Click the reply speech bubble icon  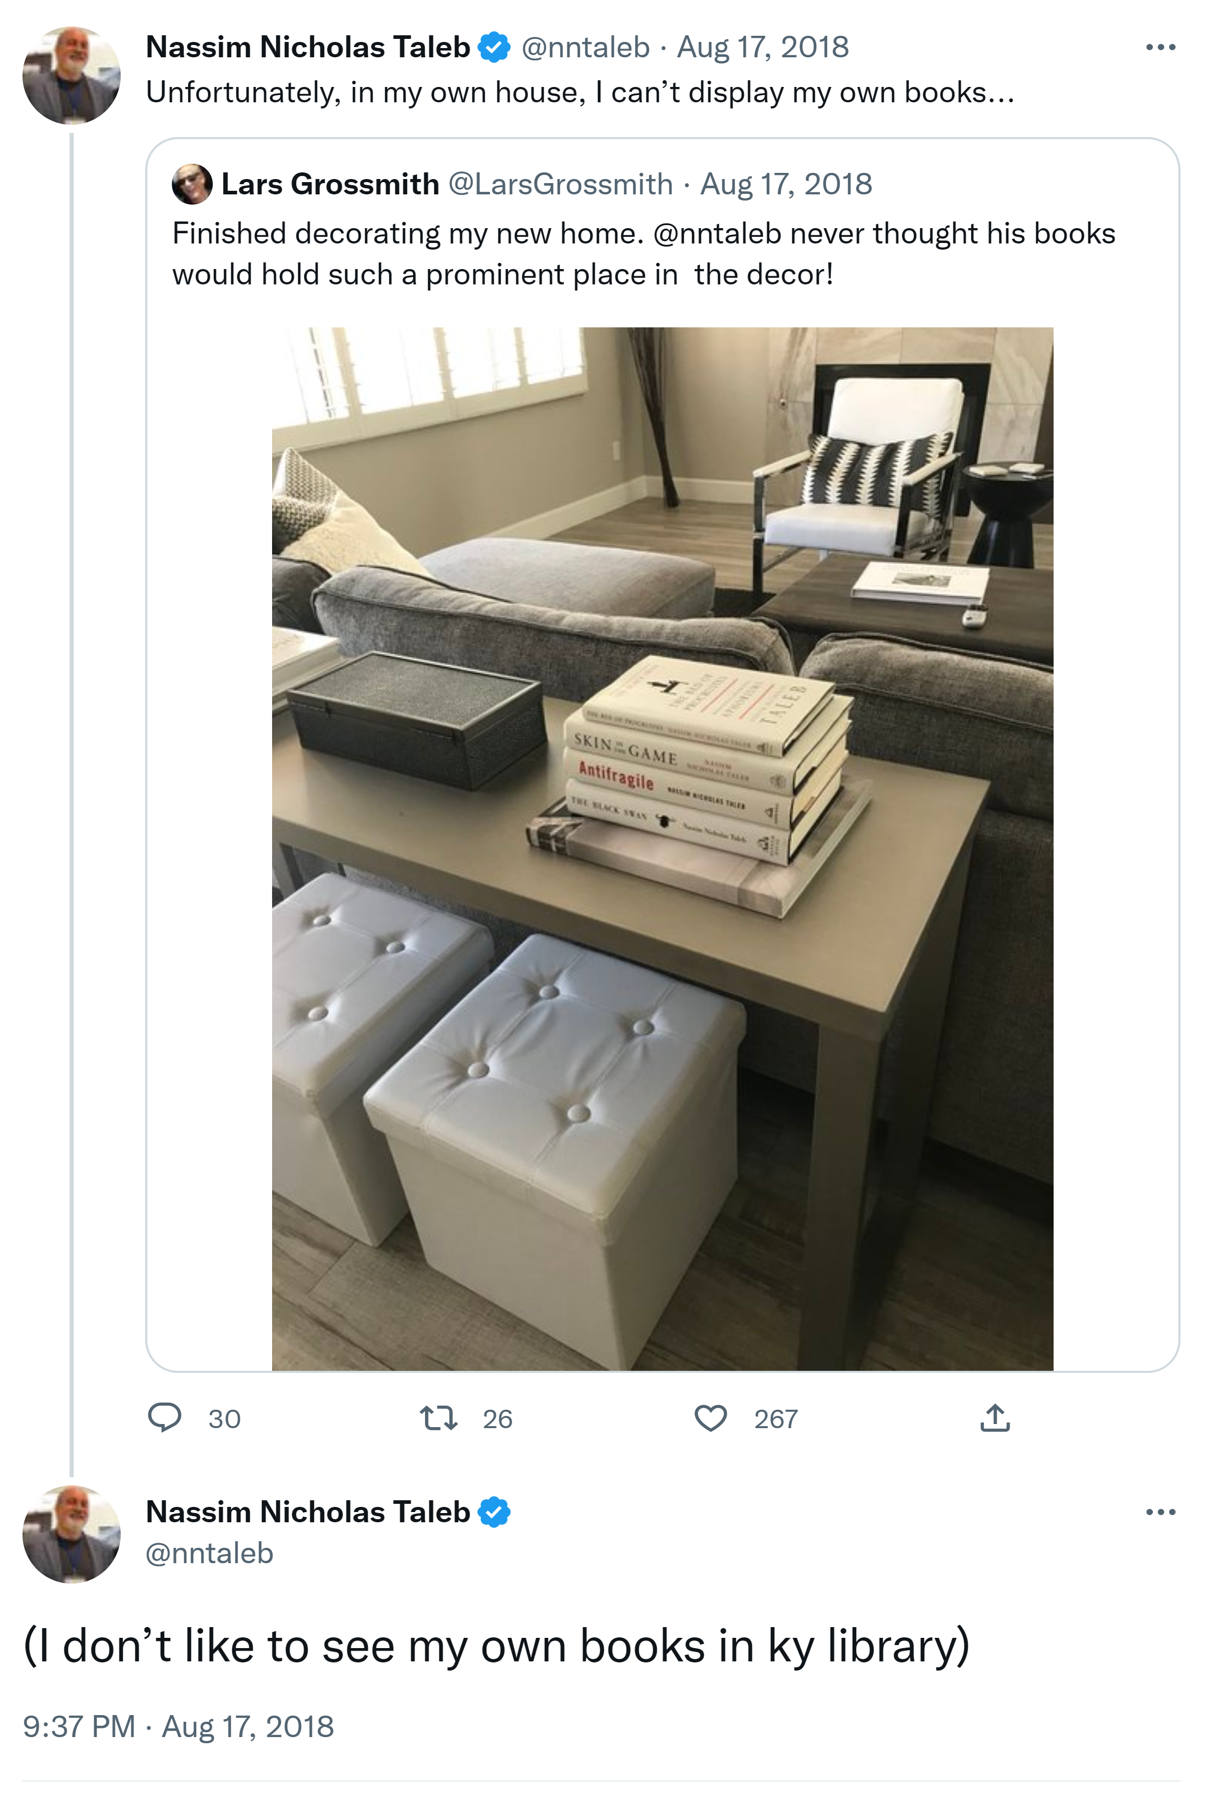[164, 1418]
